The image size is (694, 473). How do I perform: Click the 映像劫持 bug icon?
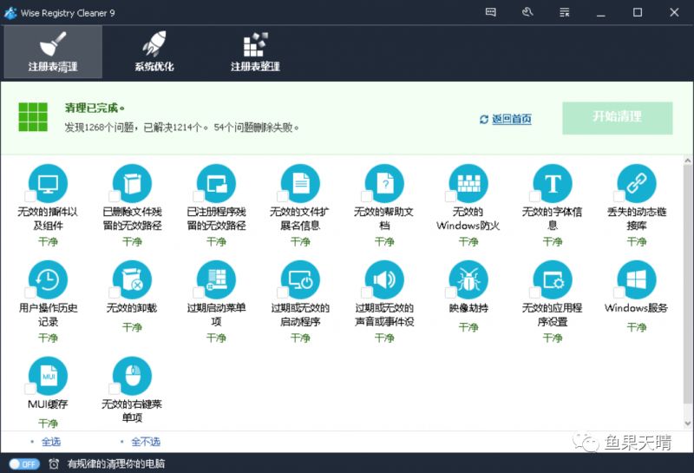tap(468, 280)
